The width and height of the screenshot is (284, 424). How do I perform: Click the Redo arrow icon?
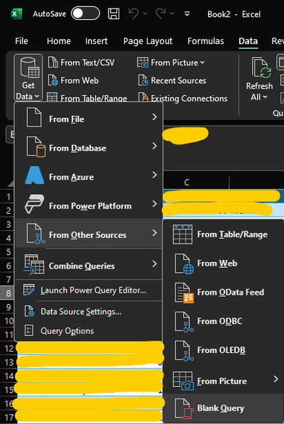(160, 13)
